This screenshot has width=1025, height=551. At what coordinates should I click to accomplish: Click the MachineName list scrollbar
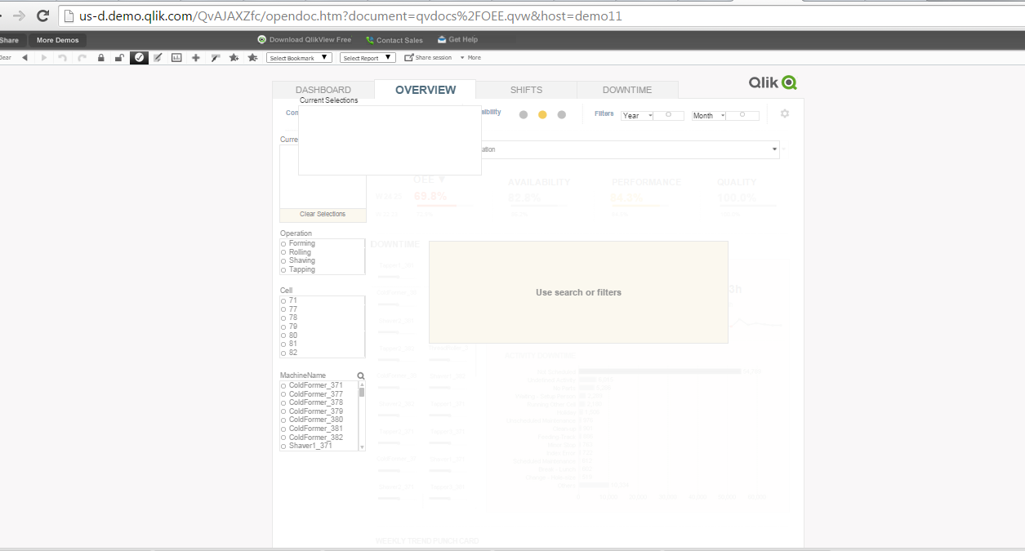362,415
